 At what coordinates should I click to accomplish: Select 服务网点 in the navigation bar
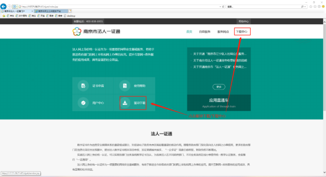click(x=223, y=32)
